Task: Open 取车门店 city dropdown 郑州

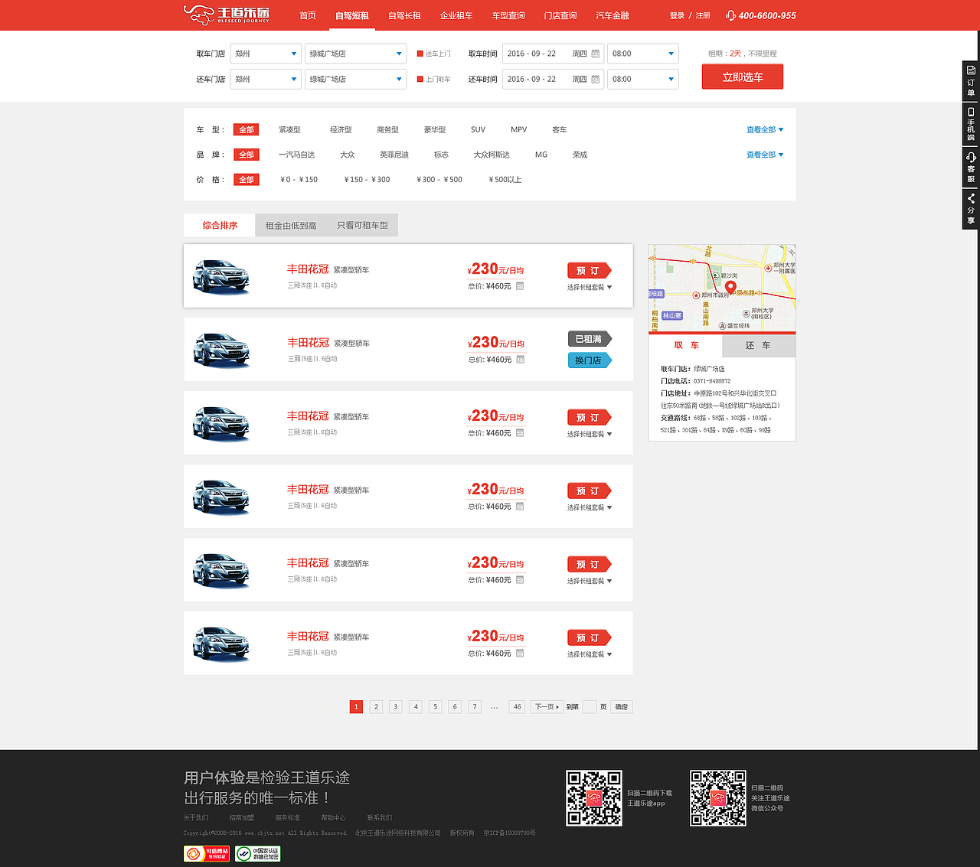Action: [x=266, y=54]
